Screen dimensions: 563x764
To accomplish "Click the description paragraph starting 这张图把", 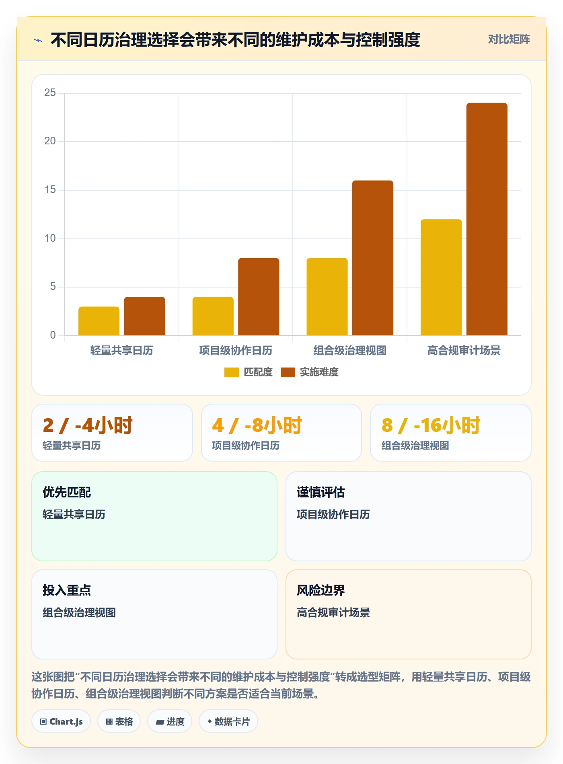I will pos(281,685).
